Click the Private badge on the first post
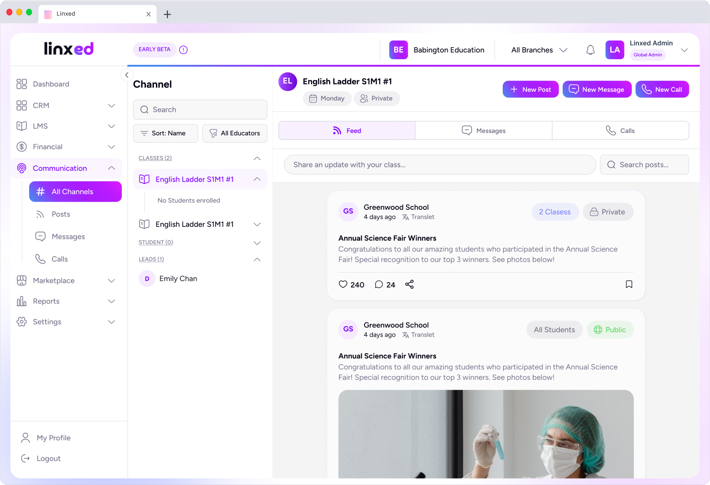 (x=608, y=212)
